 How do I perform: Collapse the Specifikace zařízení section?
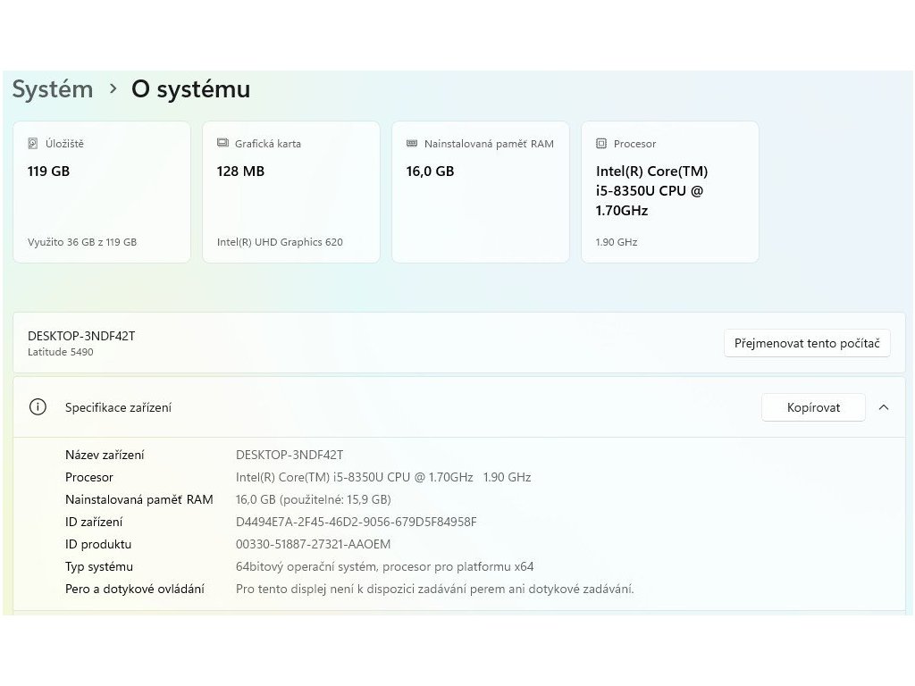pyautogui.click(x=884, y=407)
